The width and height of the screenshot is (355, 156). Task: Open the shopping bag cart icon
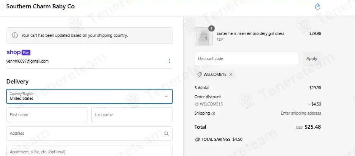318,6
